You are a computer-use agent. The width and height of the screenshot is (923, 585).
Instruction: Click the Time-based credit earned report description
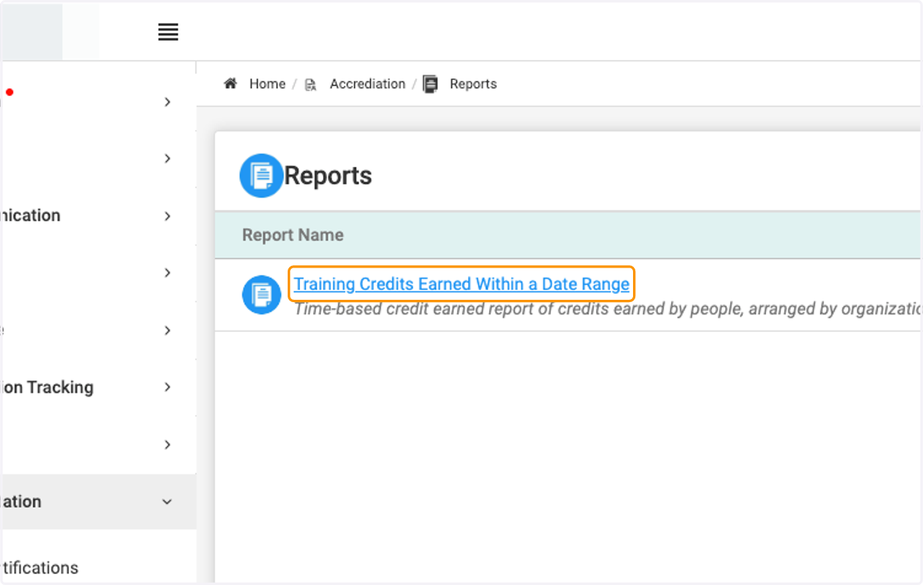(x=608, y=309)
